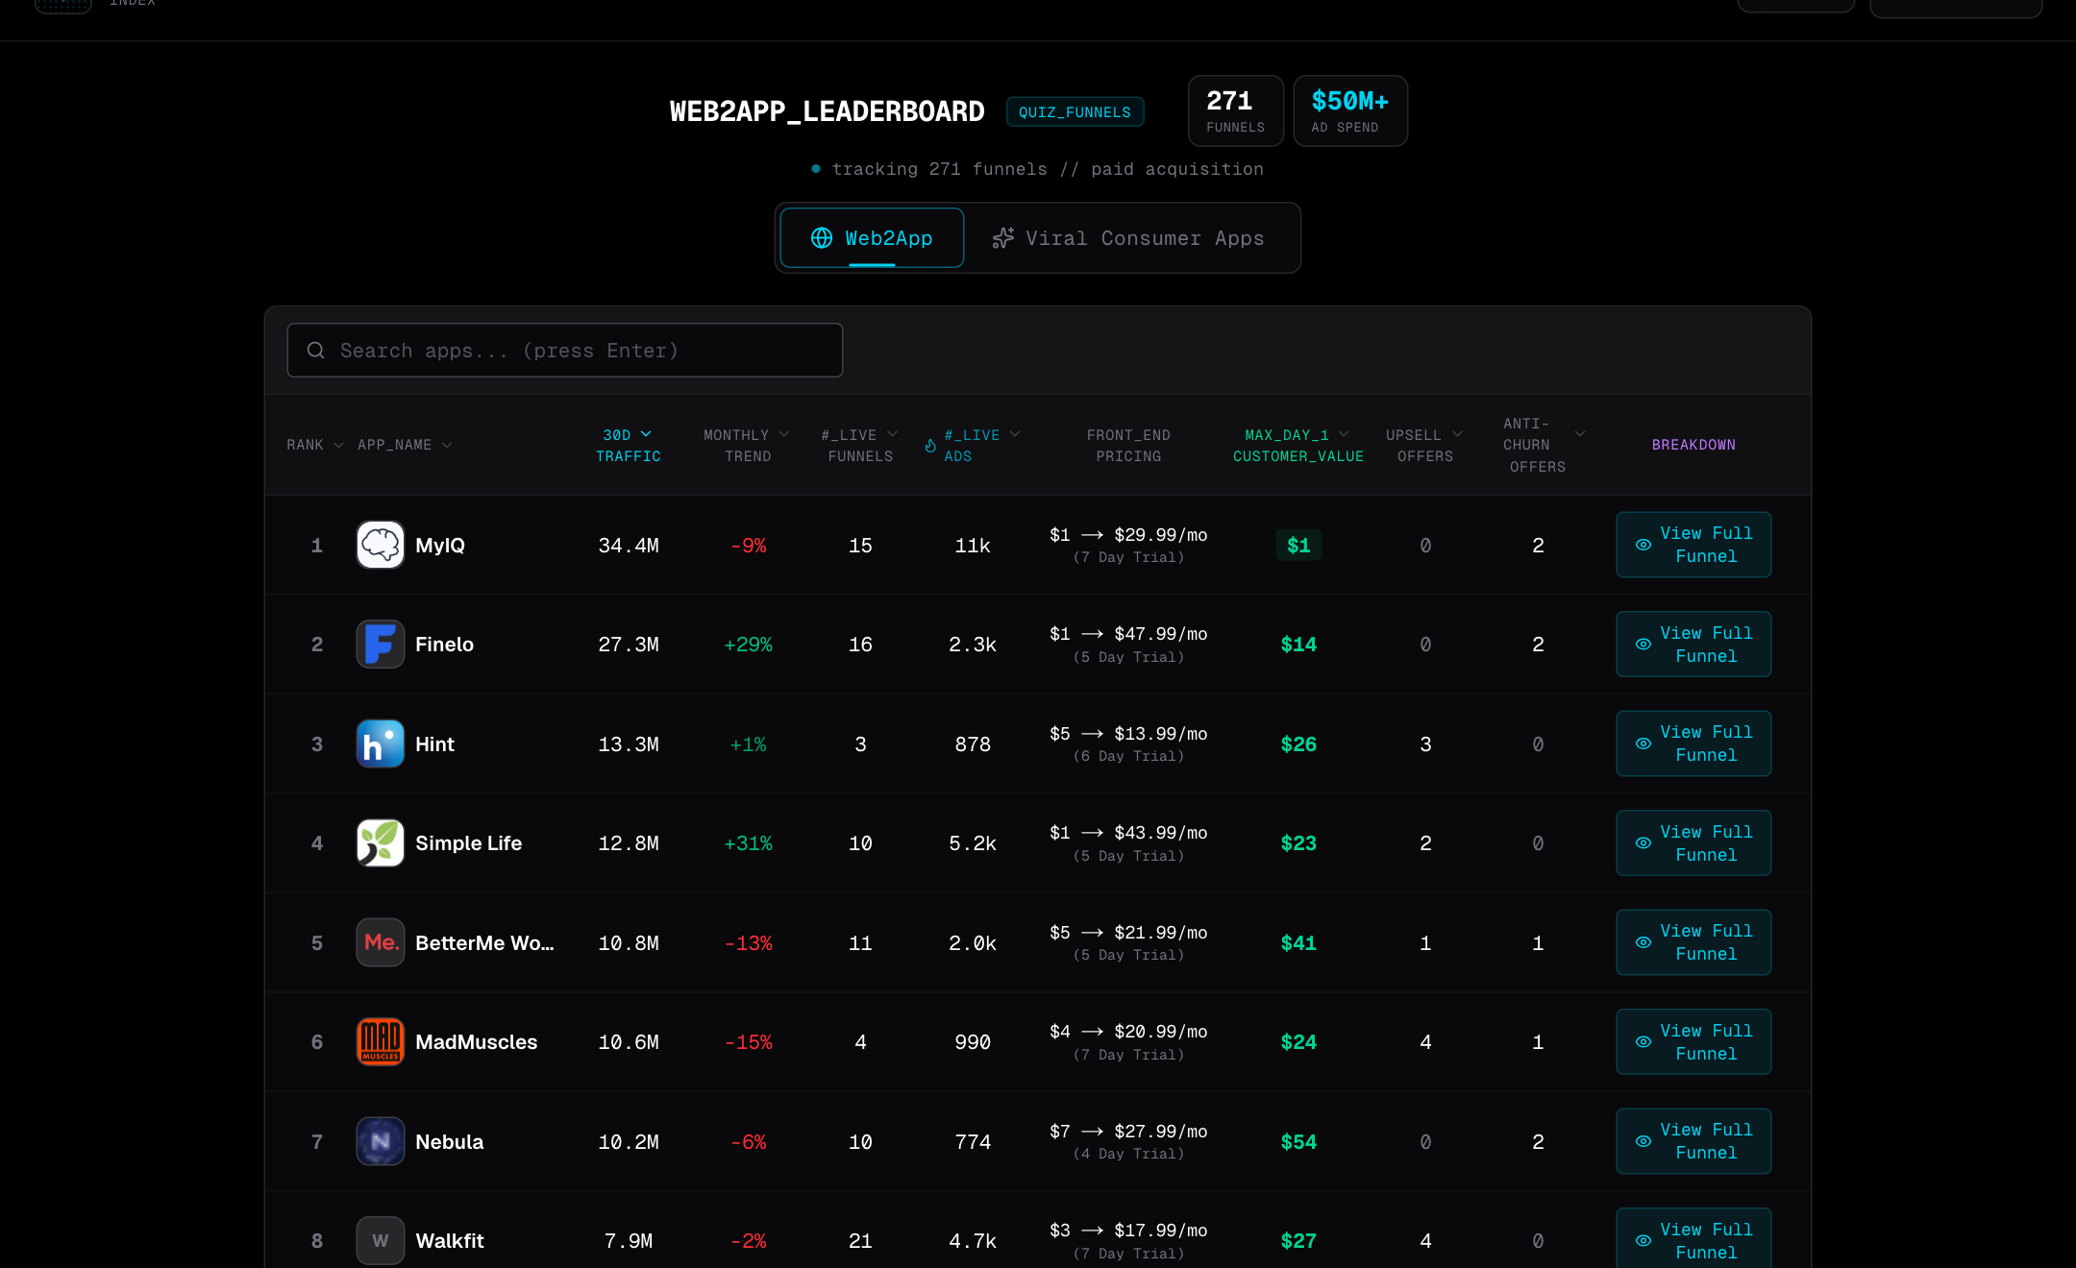Sort by #_LIVE ADS chevron
This screenshot has height=1268, width=2076.
[x=1015, y=434]
